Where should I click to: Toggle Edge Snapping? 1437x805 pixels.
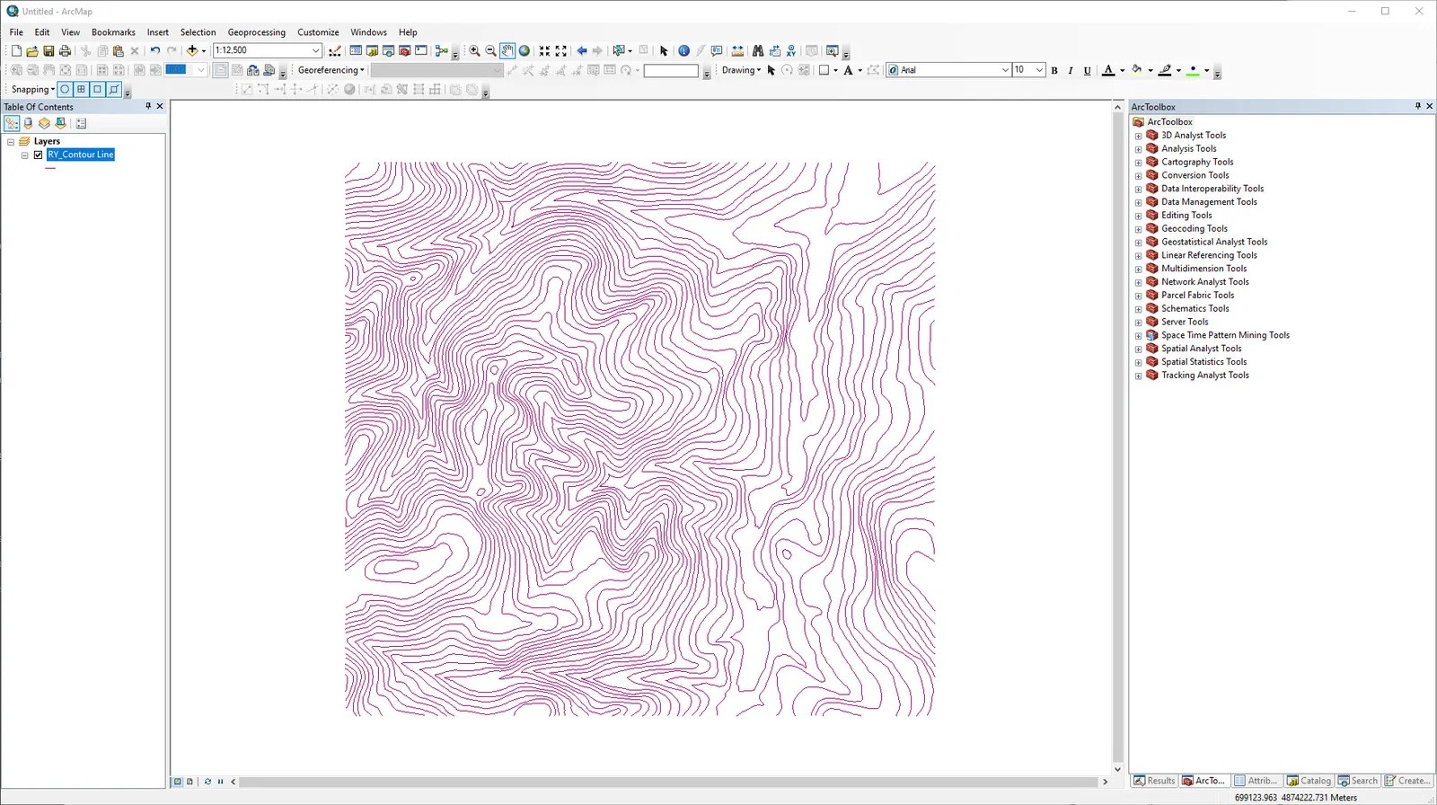[x=113, y=89]
